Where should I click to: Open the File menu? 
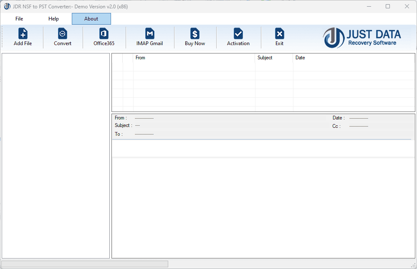pyautogui.click(x=19, y=18)
